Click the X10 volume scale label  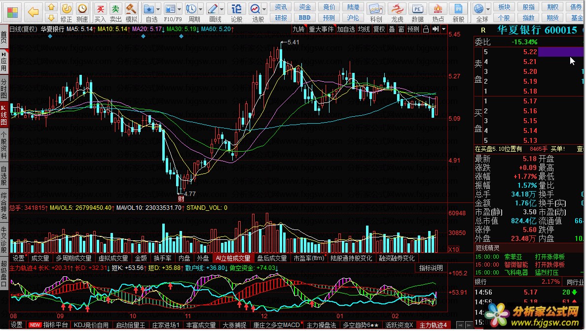[454, 249]
